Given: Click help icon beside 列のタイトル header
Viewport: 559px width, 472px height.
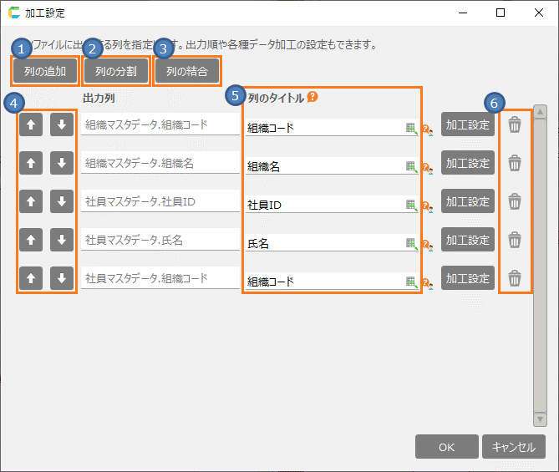Looking at the screenshot, I should (313, 97).
